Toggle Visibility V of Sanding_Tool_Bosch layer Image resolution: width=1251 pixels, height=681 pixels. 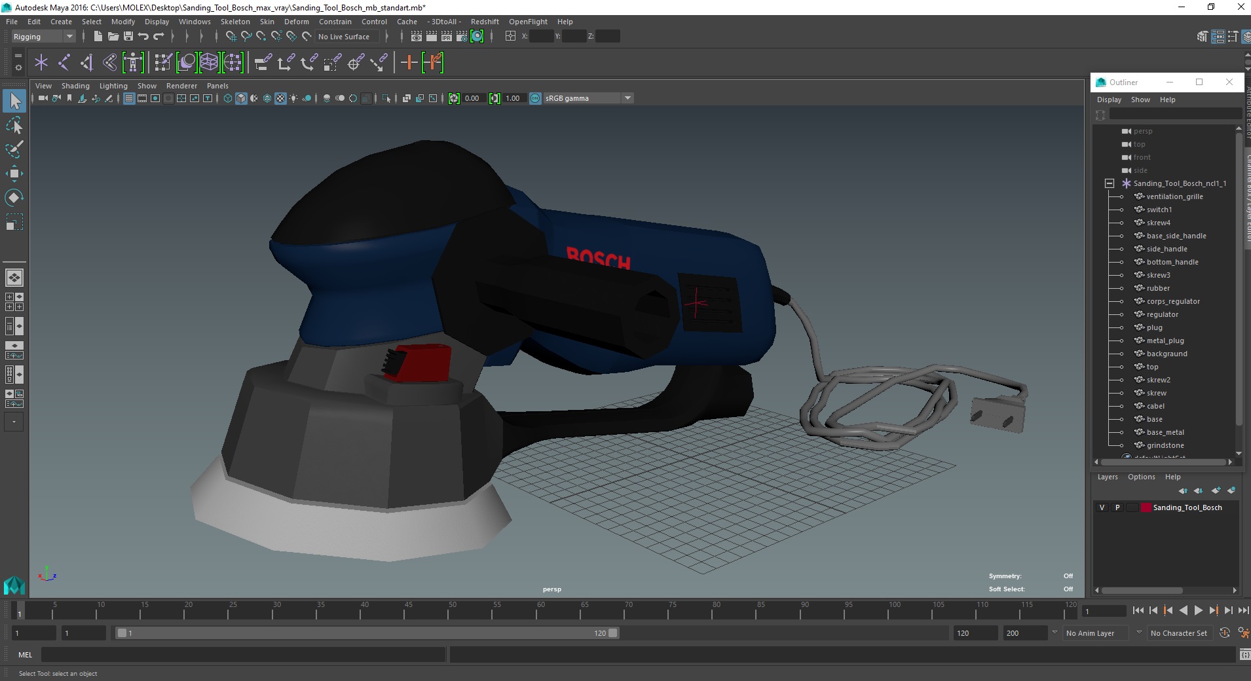(x=1102, y=507)
